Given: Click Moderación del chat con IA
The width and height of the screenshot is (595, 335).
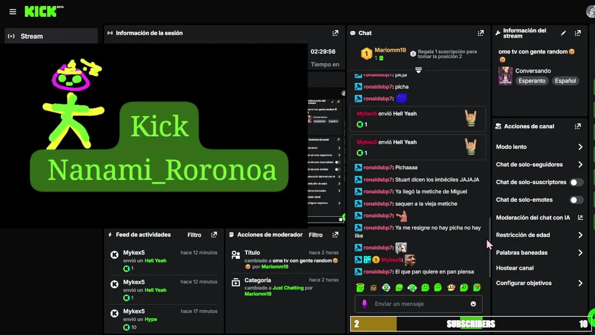Looking at the screenshot, I should [533, 217].
